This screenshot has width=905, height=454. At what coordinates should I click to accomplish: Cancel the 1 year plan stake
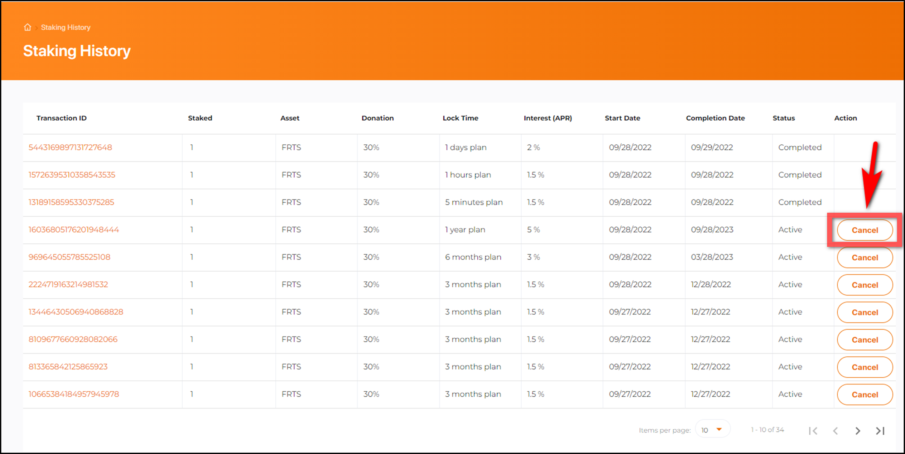[864, 230]
